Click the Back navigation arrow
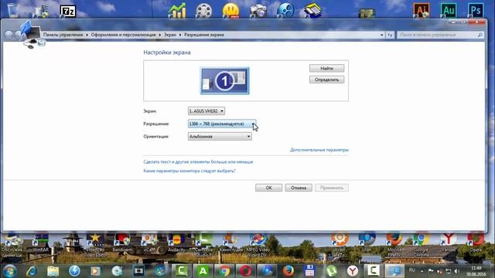This screenshot has width=495, height=278. [9, 35]
